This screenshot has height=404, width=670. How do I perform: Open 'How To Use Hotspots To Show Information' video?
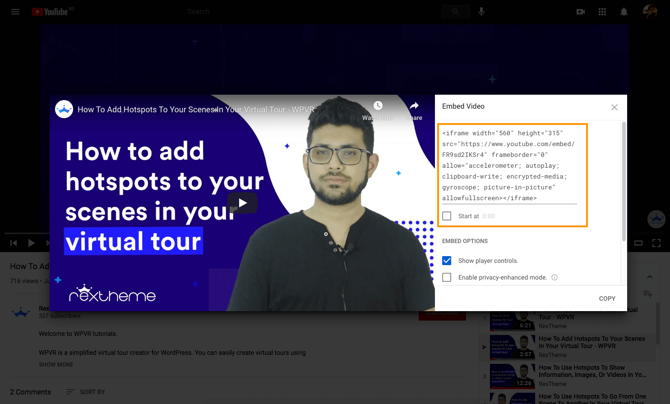592,371
